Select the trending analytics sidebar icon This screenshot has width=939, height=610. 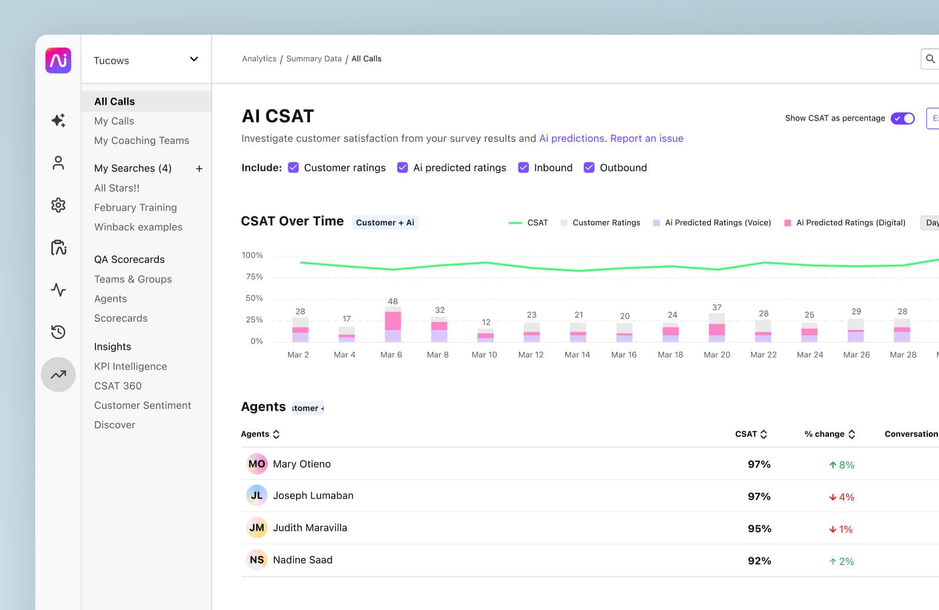tap(58, 375)
